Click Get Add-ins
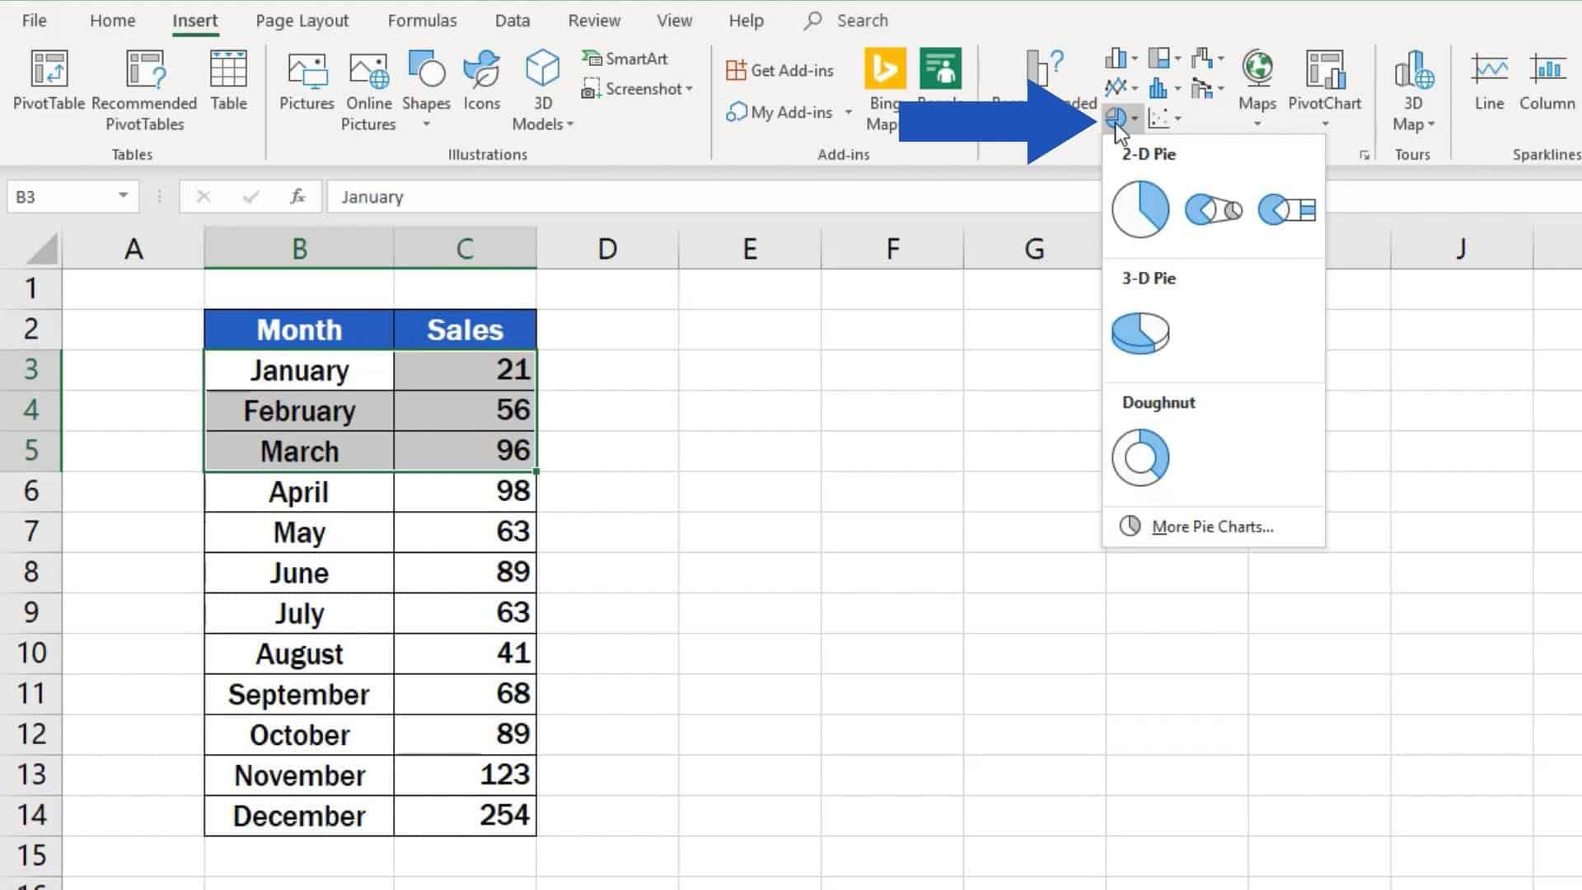1582x890 pixels. pyautogui.click(x=778, y=70)
